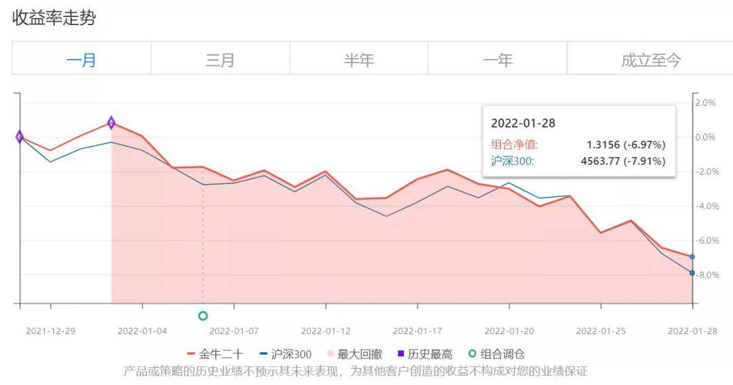
Task: Click the 收益率走势 chart title
Action: (x=54, y=18)
